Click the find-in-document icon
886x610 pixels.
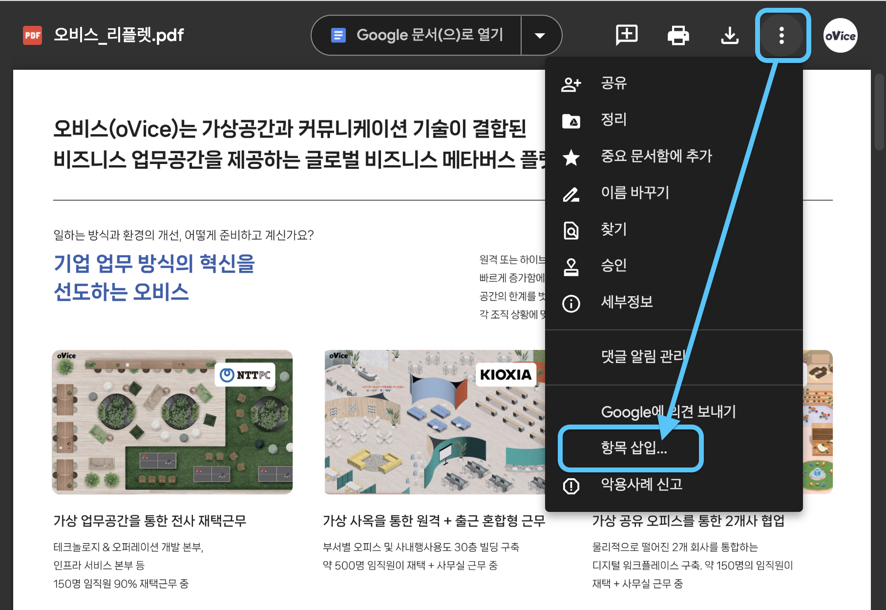tap(571, 230)
